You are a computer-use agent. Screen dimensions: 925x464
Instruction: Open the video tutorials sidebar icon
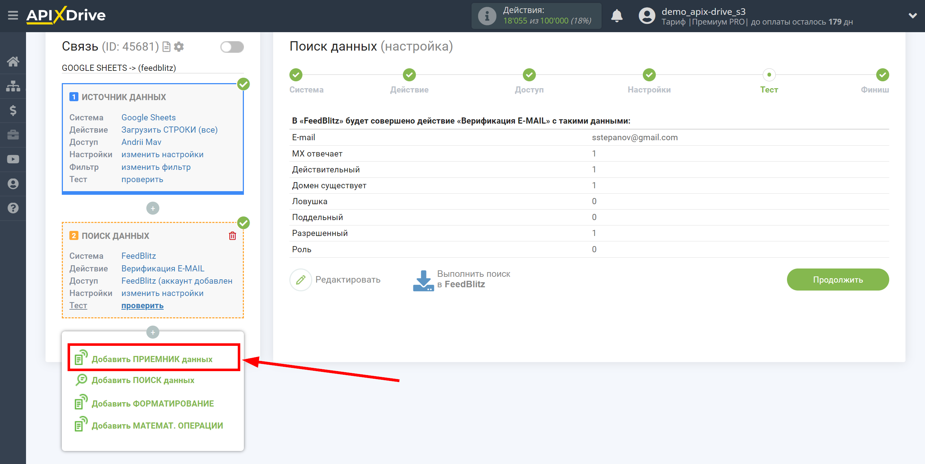13,159
